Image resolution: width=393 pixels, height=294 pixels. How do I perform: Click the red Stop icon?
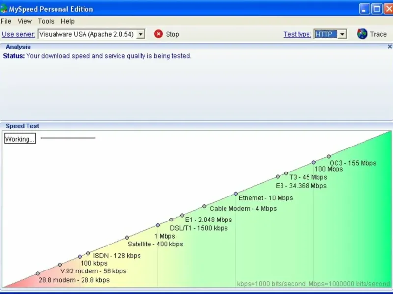[158, 34]
